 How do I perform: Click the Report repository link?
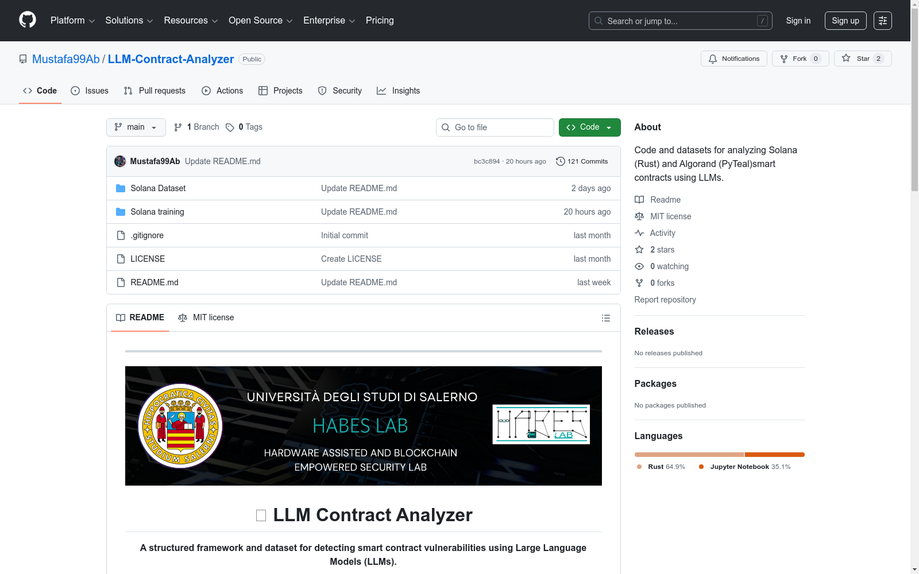[665, 300]
